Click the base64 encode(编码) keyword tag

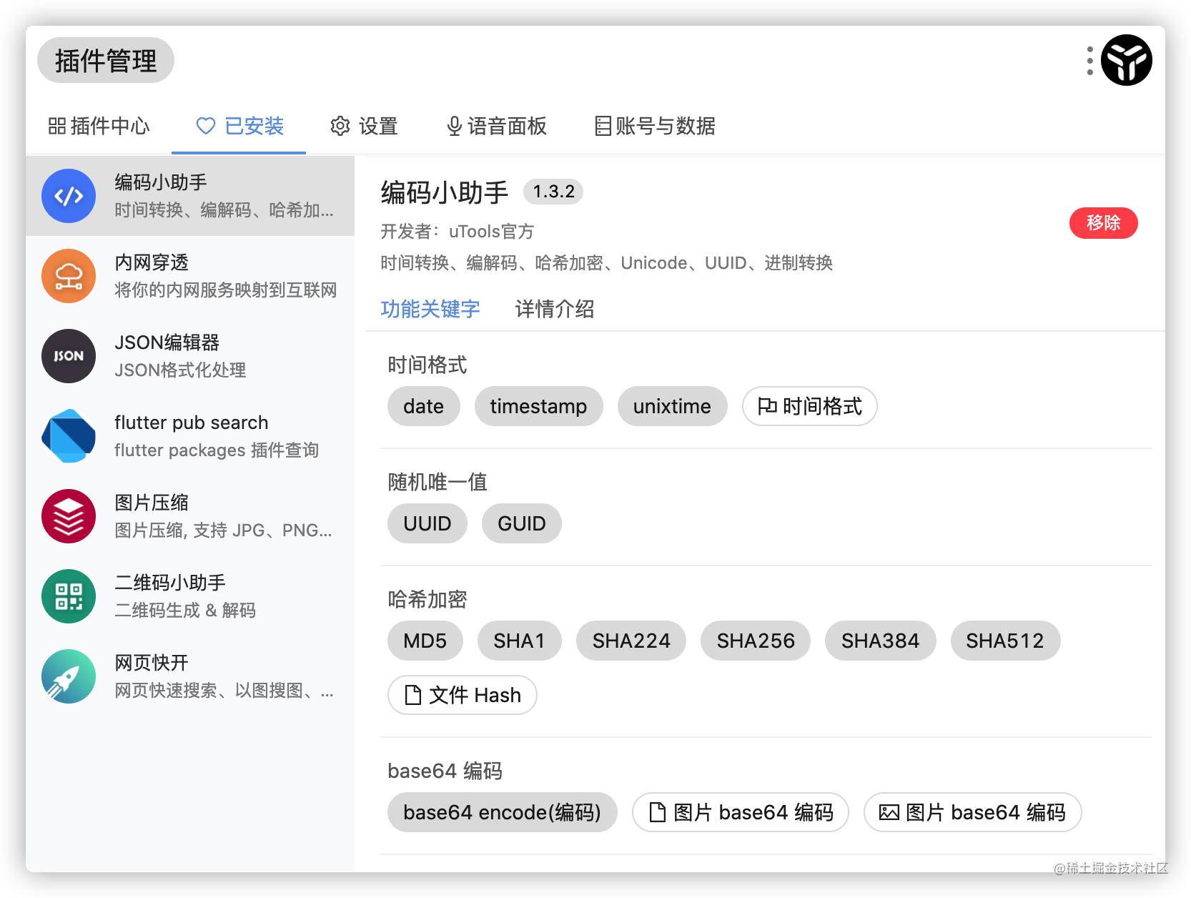point(502,812)
